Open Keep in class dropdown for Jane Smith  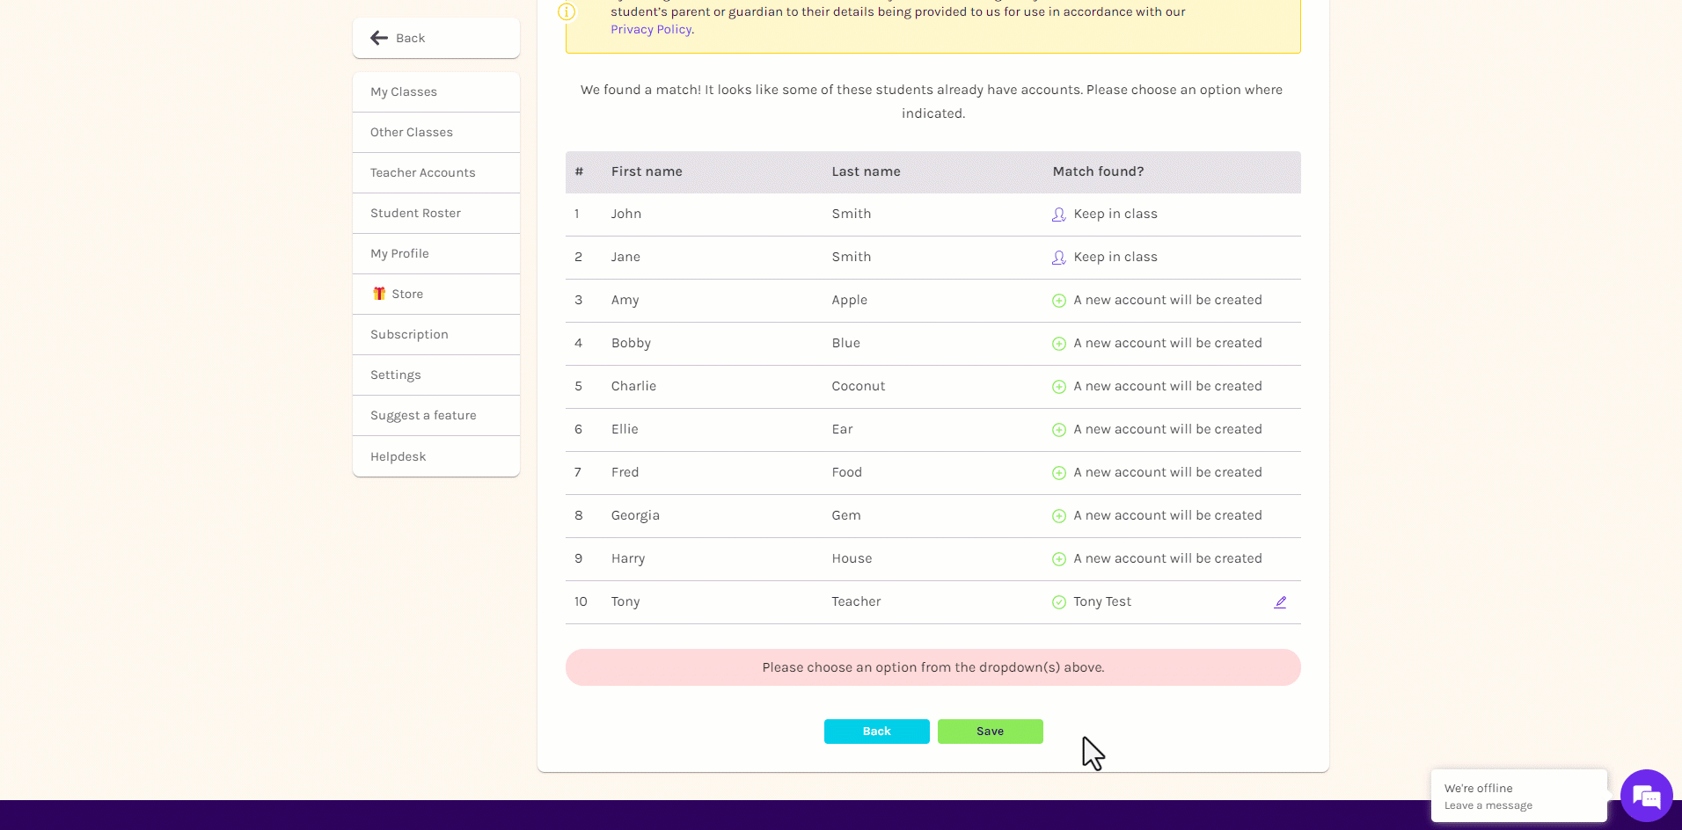pos(1115,257)
